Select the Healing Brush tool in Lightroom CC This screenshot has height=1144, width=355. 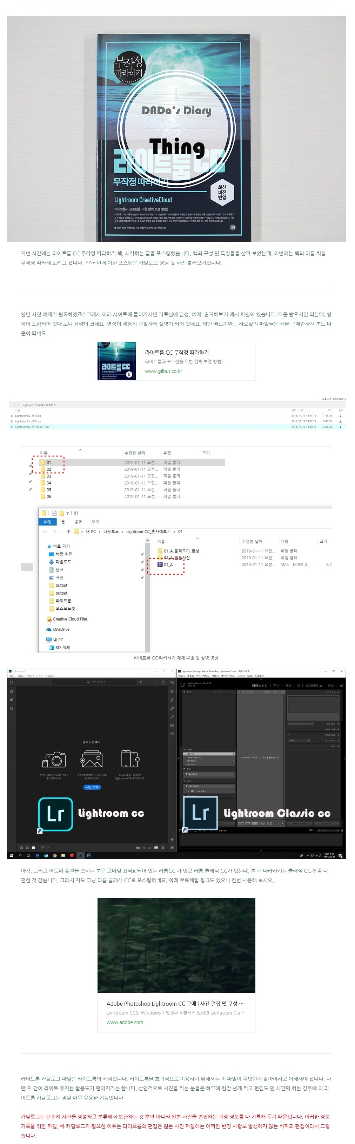[172, 708]
